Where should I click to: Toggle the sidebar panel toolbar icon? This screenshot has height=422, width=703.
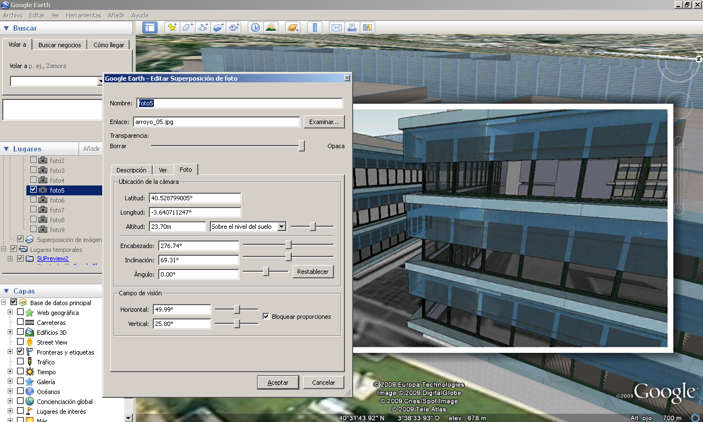point(150,27)
